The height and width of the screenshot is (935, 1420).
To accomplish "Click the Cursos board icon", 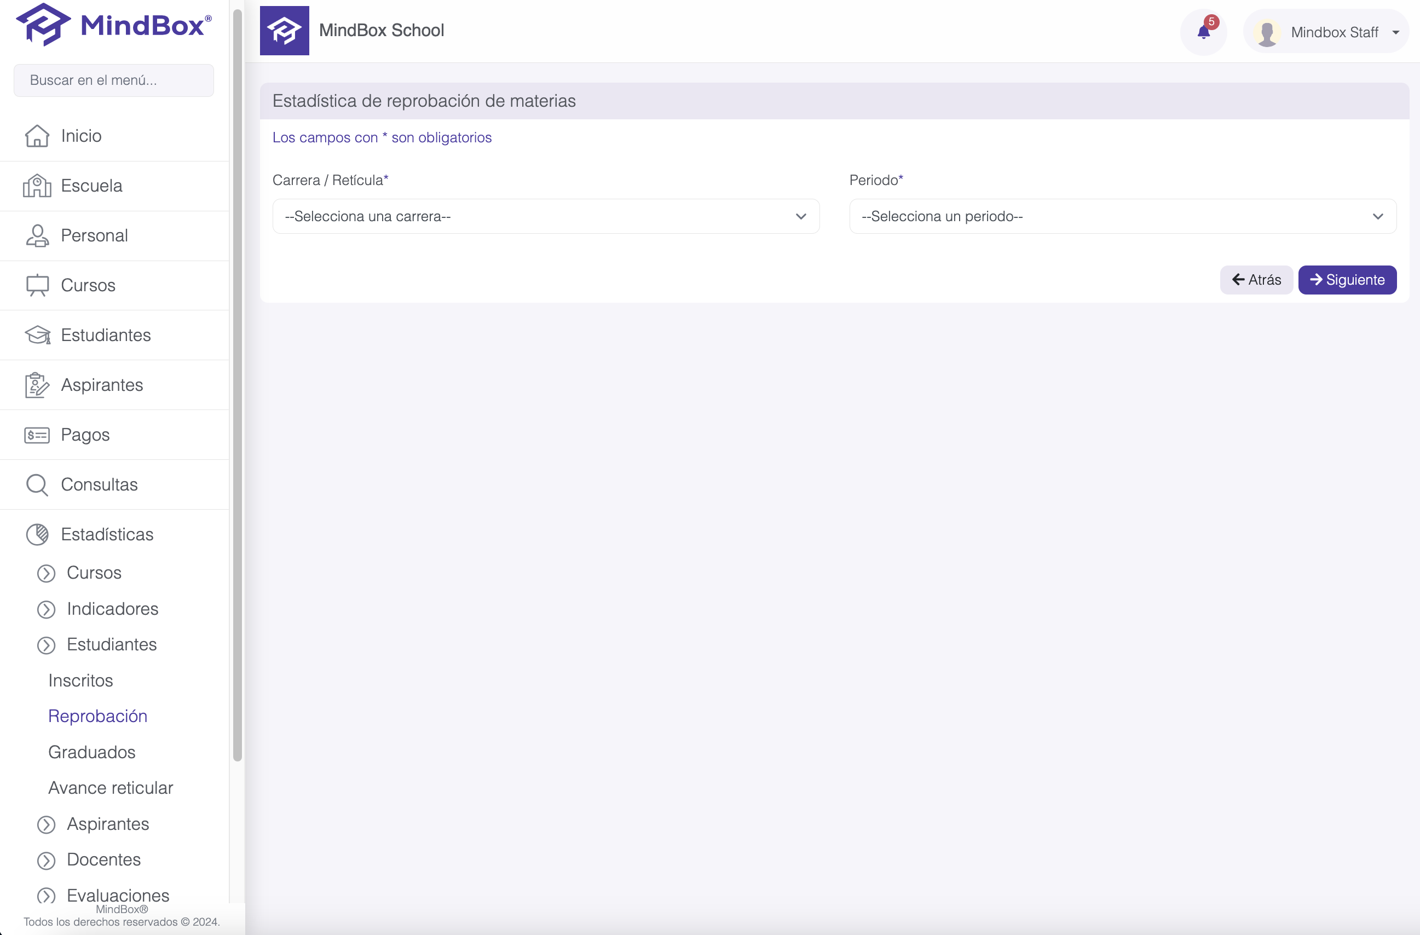I will 37,285.
